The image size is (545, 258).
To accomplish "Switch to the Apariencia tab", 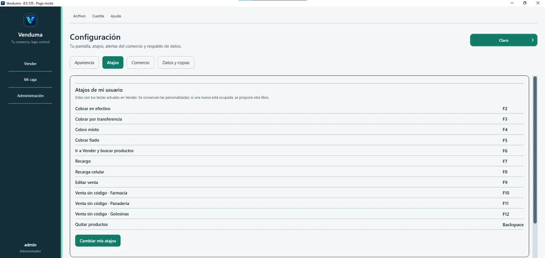I will pyautogui.click(x=84, y=63).
